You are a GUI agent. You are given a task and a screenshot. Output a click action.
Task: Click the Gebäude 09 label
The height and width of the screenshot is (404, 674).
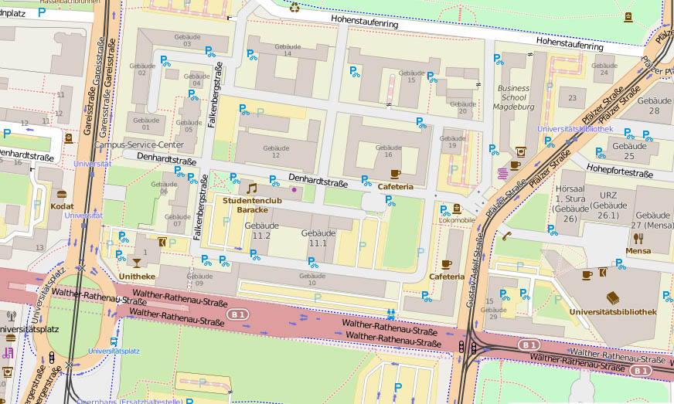(200, 280)
